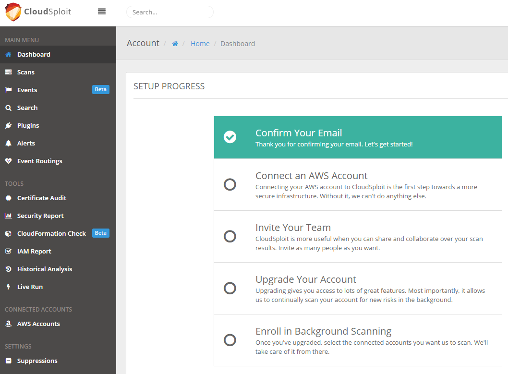Click the Certificate Audit badge icon
The height and width of the screenshot is (374, 508).
9,198
